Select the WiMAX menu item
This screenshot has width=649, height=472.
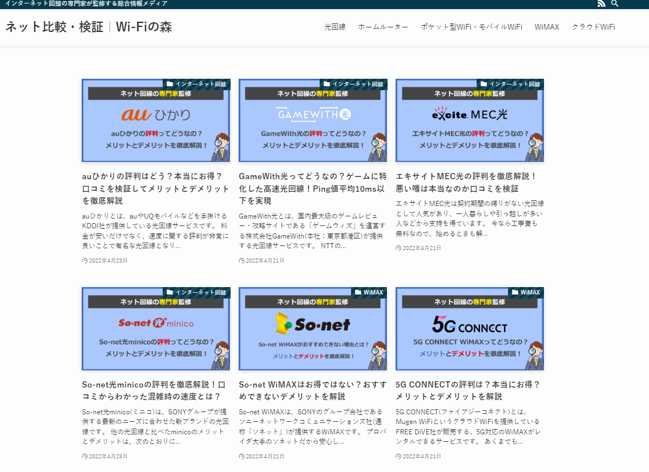pos(547,27)
